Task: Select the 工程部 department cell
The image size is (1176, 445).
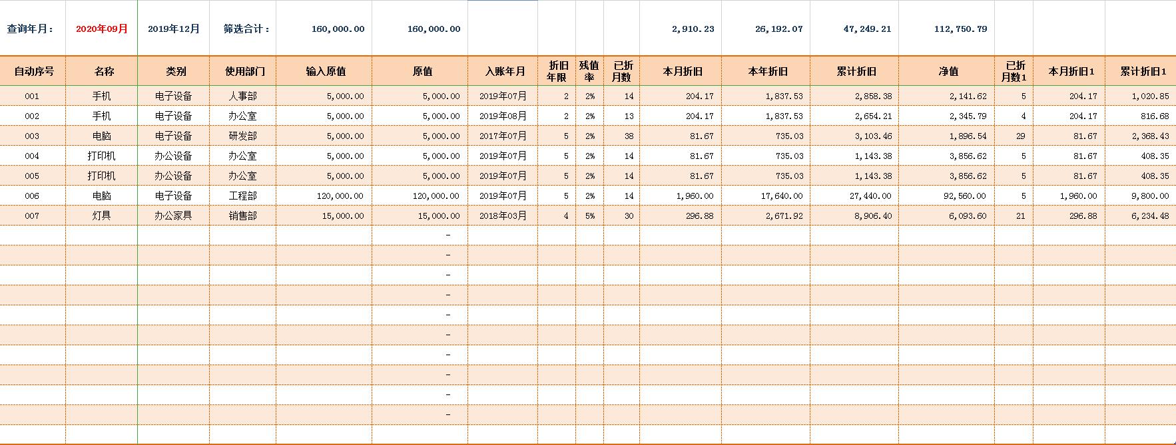Action: 242,196
